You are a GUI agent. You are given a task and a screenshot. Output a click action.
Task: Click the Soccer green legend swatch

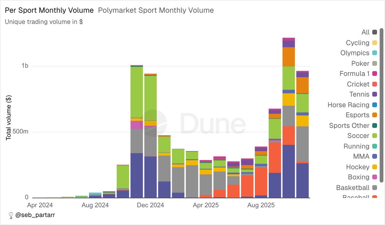click(374, 136)
